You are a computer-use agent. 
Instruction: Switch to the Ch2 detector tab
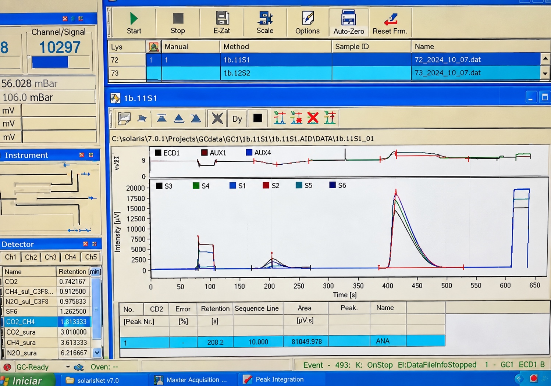(31, 257)
